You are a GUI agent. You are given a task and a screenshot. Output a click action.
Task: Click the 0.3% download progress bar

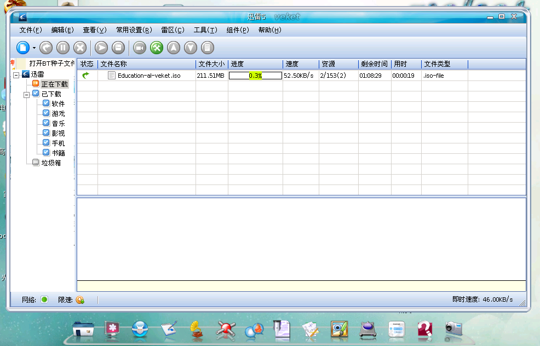pyautogui.click(x=255, y=76)
